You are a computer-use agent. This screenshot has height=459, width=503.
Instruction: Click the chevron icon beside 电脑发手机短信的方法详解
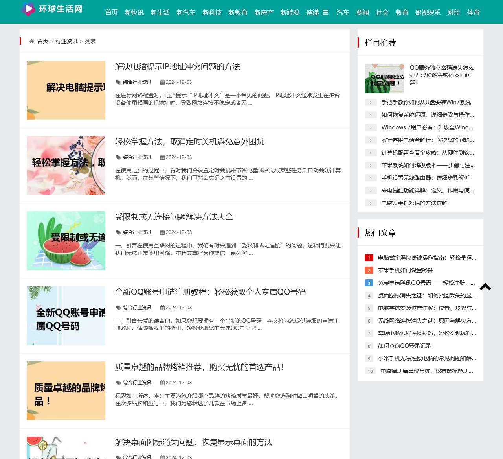point(371,203)
